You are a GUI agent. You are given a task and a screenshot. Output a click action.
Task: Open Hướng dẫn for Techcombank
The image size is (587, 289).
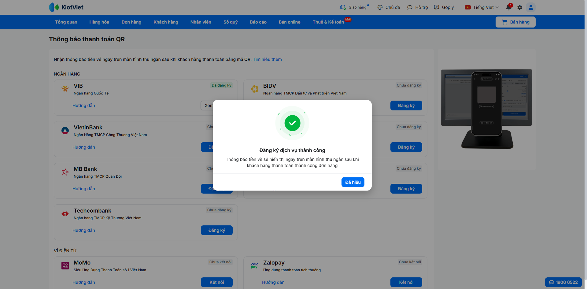pos(84,230)
